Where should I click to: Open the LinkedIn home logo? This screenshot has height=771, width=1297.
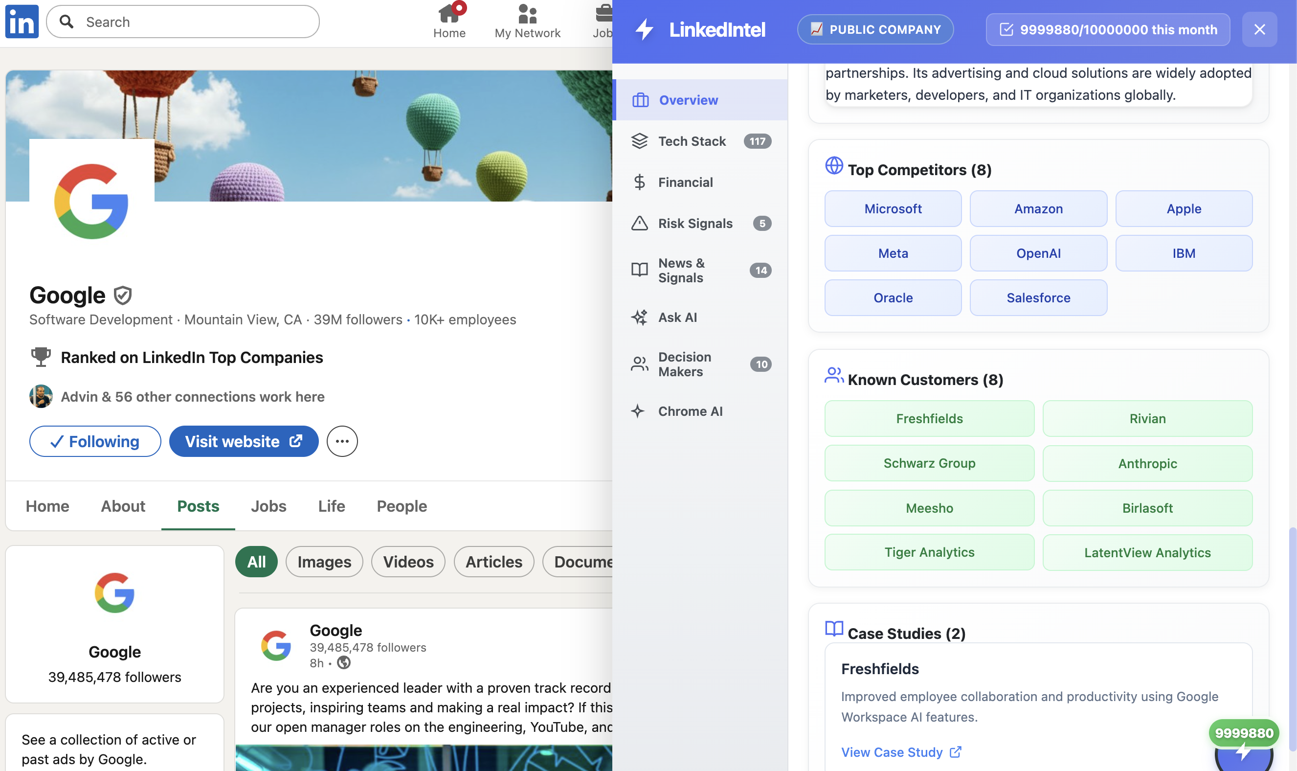[22, 22]
